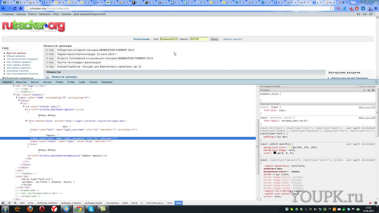The height and width of the screenshot is (213, 379).
Task: Collapse the td class="tCenter pad_2" node
Action: click(x=23, y=106)
